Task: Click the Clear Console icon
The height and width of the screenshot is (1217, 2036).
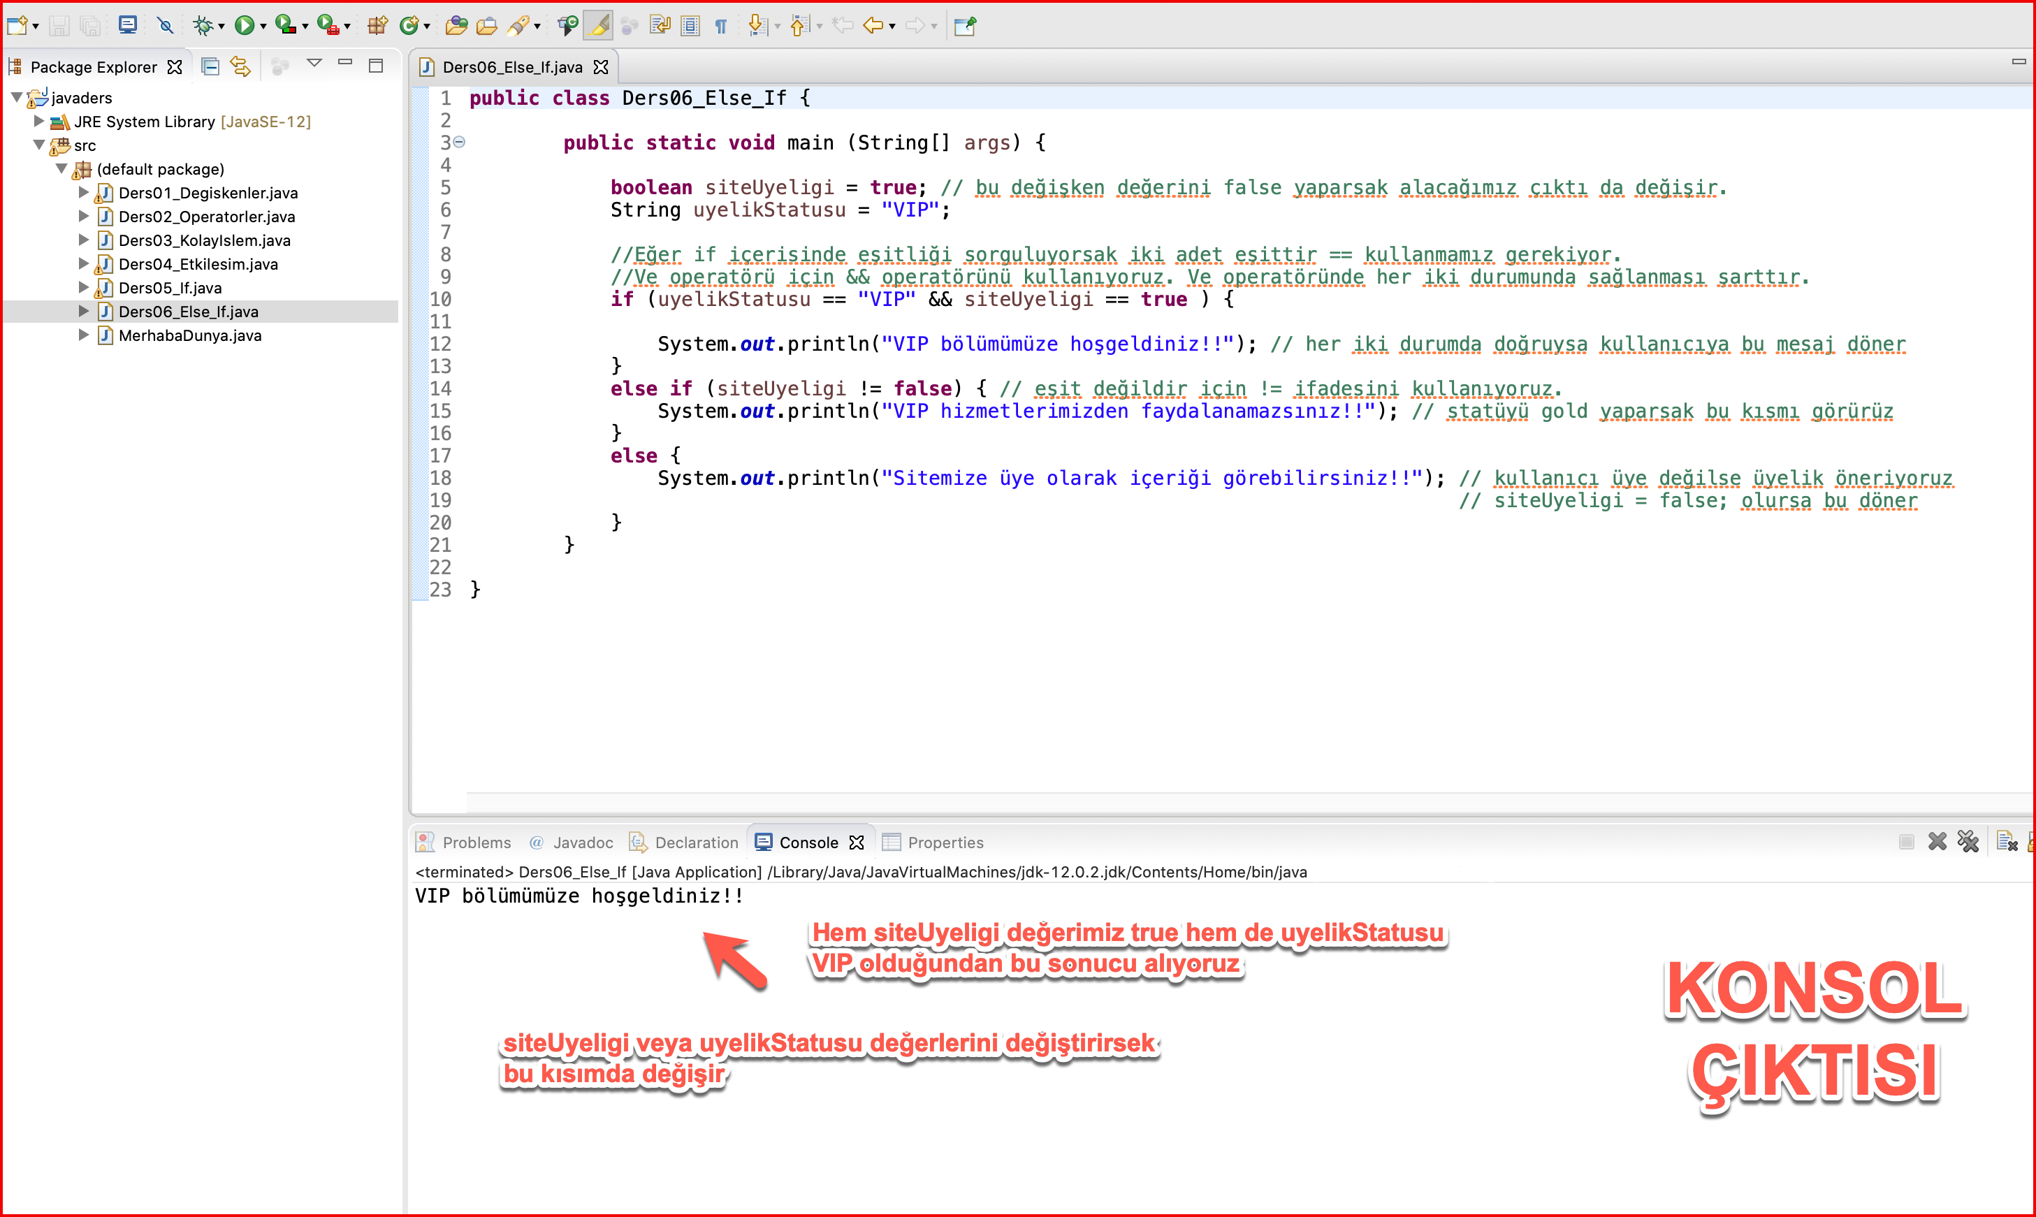Action: point(2007,841)
